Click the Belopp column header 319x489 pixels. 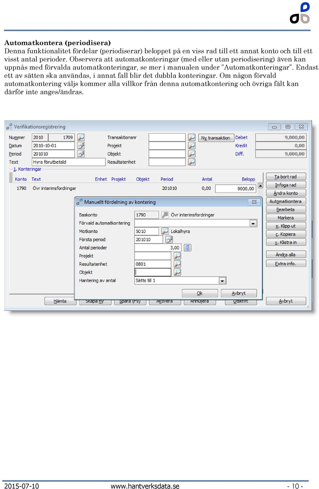pyautogui.click(x=248, y=179)
